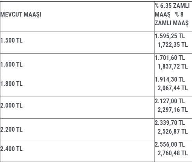
Task: Click the 2.339,70 TL value
Action: (x=170, y=123)
